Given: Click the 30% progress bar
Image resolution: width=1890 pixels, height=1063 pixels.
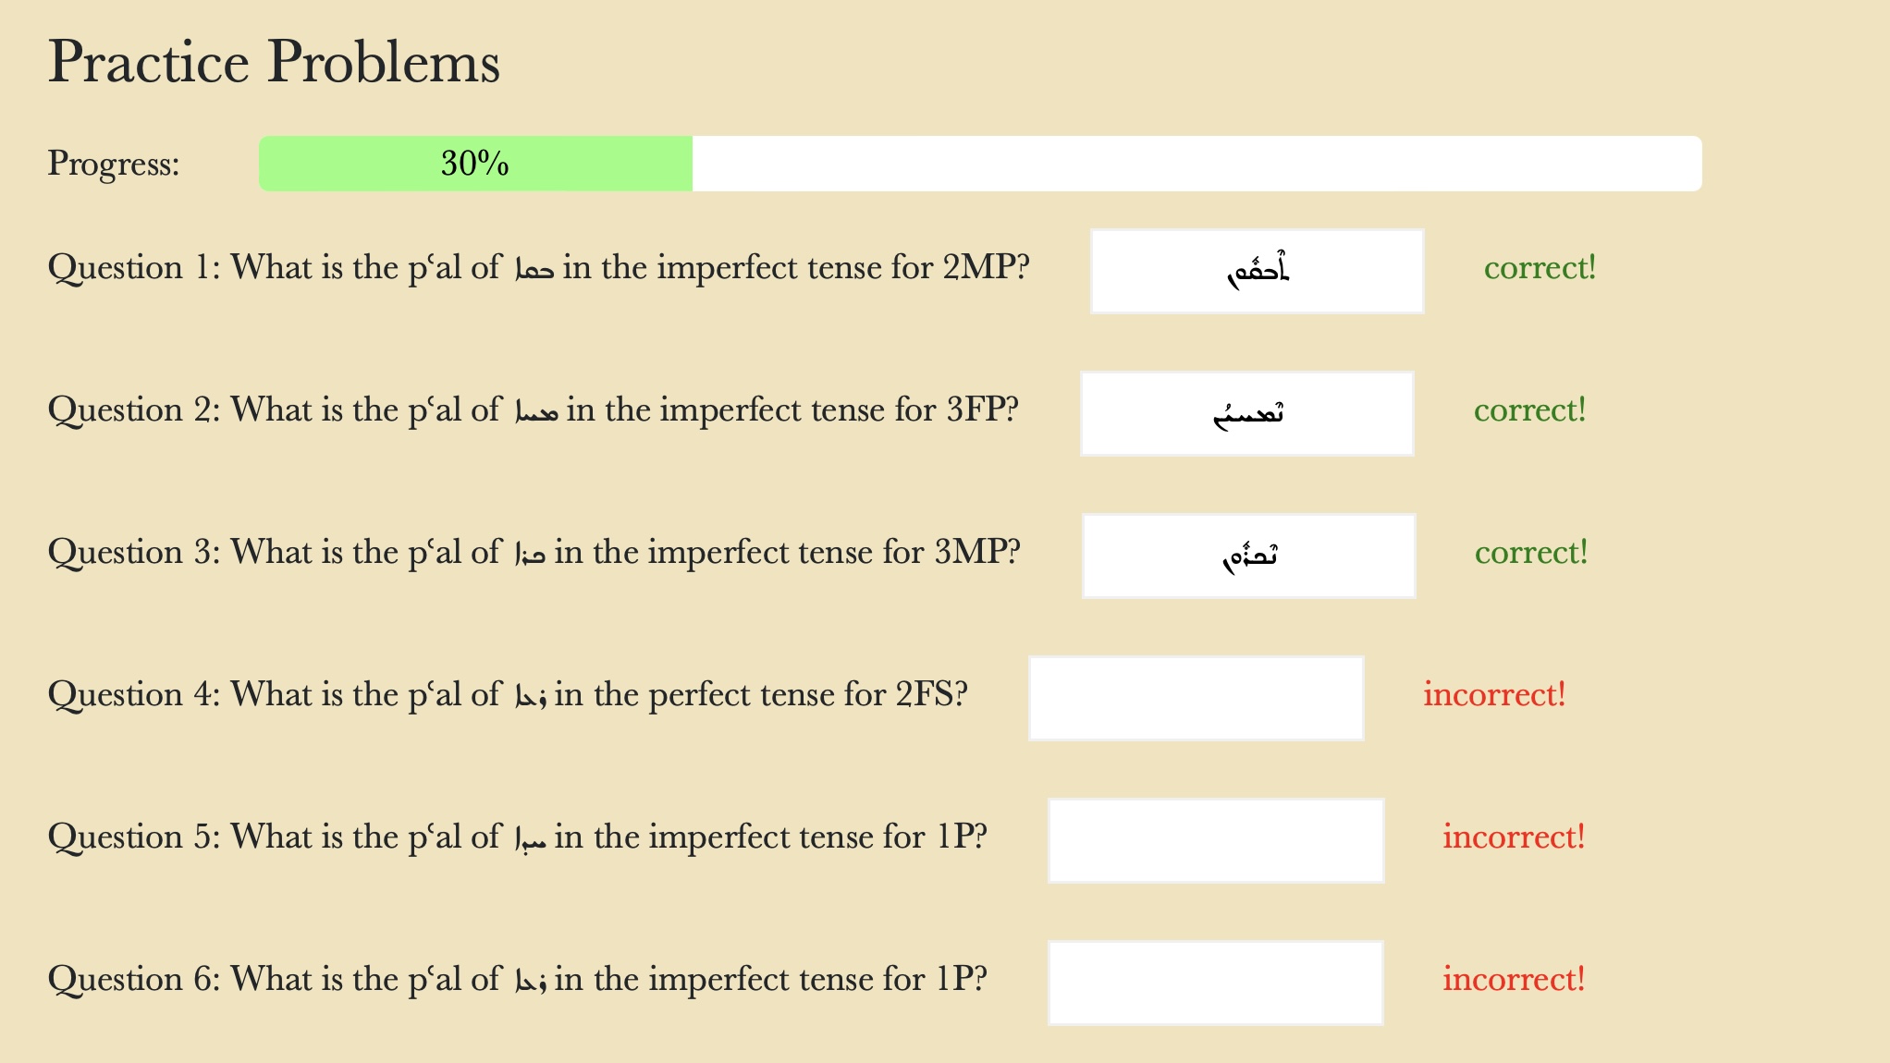Looking at the screenshot, I should 473,165.
